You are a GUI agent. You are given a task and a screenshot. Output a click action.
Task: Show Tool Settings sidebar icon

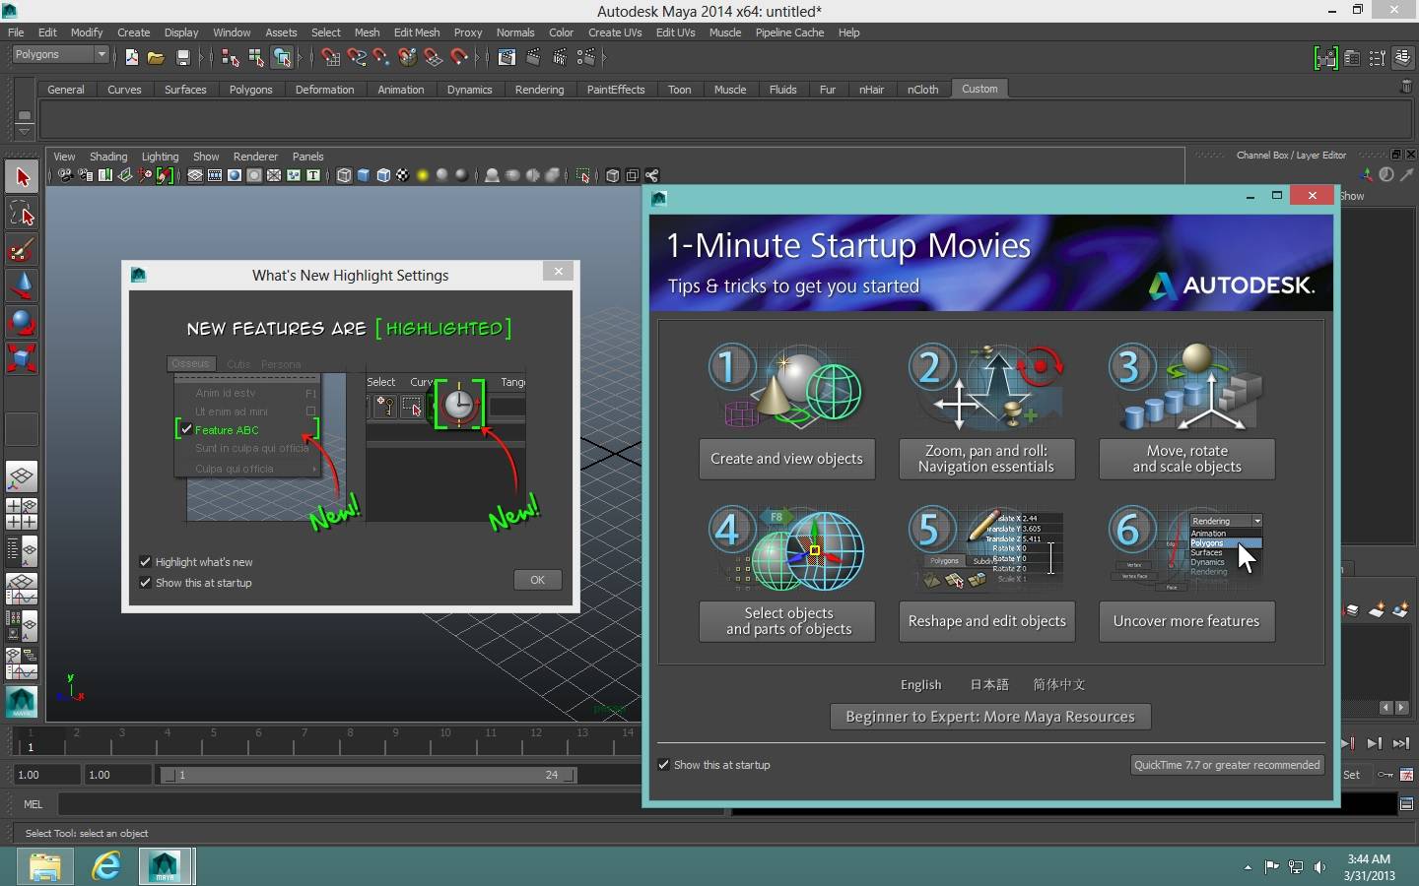pyautogui.click(x=1377, y=58)
